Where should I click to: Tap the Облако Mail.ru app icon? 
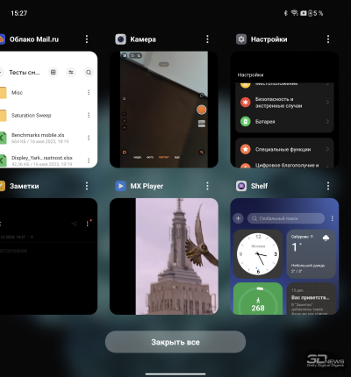(x=3, y=39)
